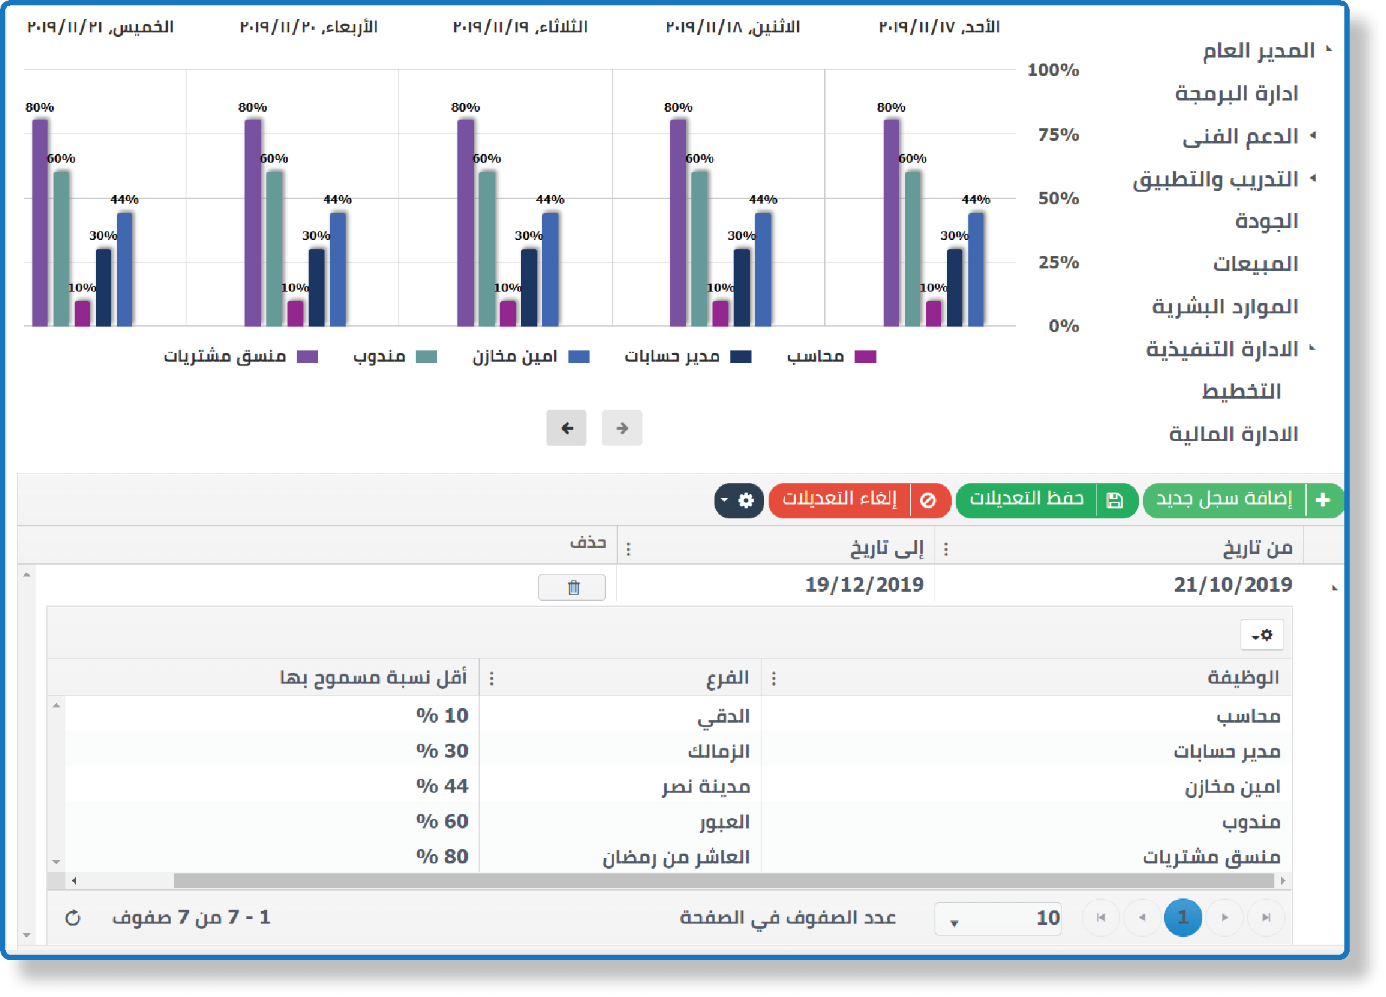Collapse the 21/10/2019 row detail expander
1386x997 pixels.
tap(1334, 587)
